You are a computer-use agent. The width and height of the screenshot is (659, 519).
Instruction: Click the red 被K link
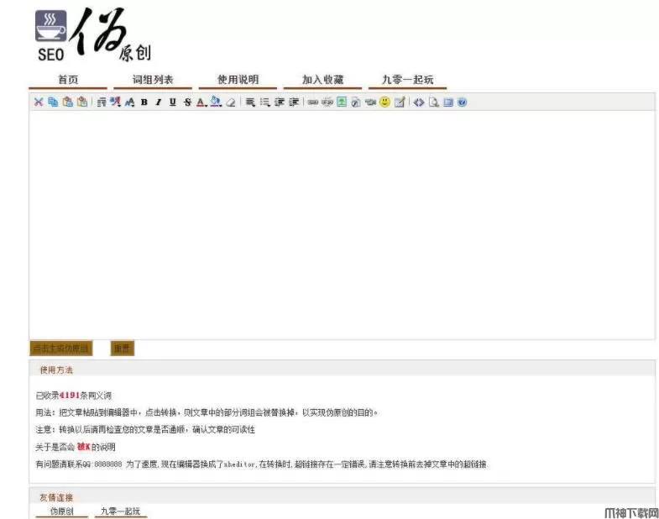pos(84,447)
